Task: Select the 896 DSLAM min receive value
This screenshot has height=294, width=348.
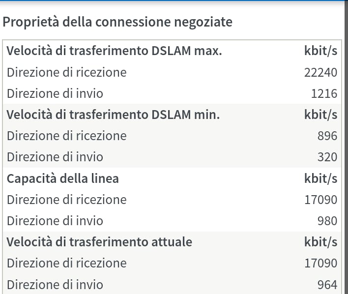Action: 327,136
